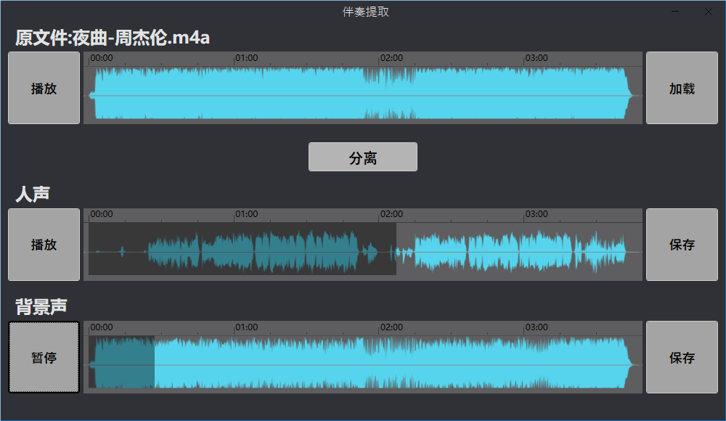Click the 原文件 filename label
Screen dimensions: 726x421
(110, 37)
